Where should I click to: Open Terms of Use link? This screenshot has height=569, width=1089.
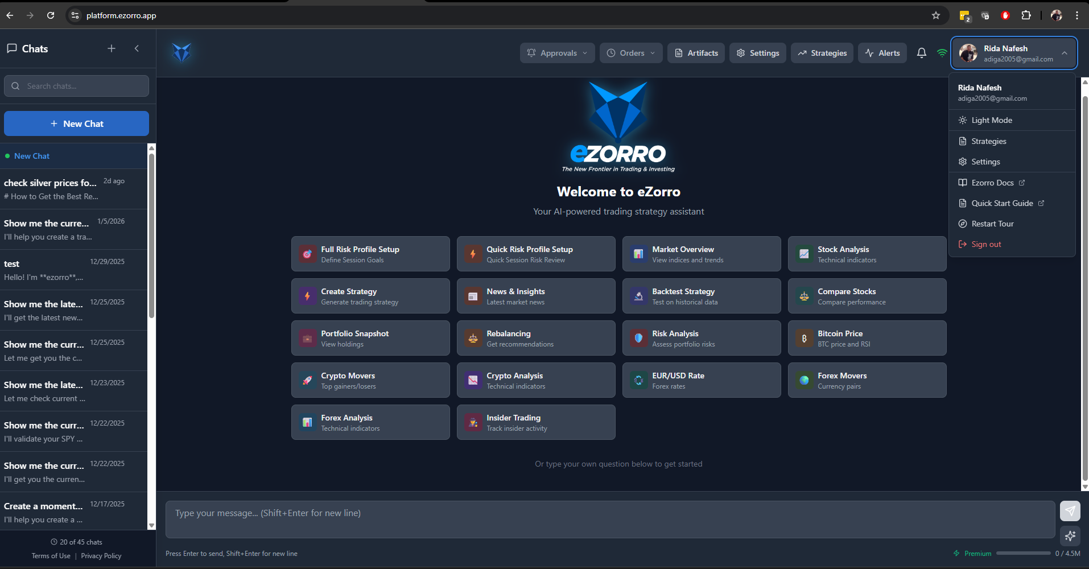click(51, 556)
